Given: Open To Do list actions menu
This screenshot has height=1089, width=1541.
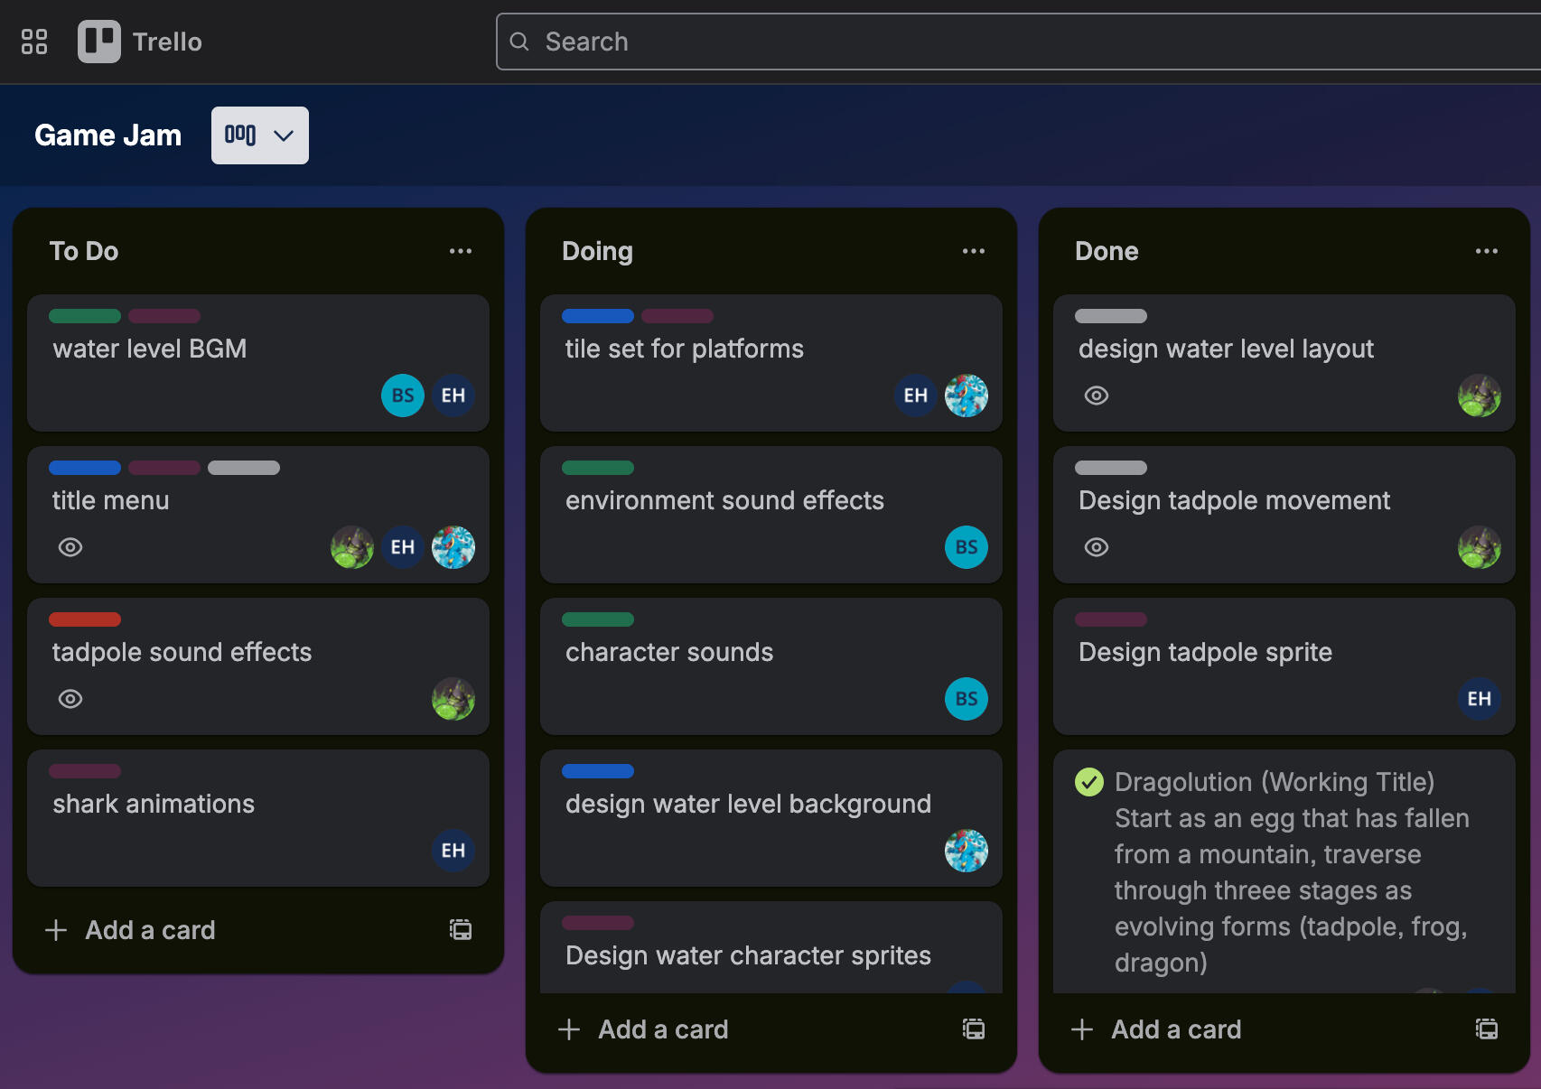Looking at the screenshot, I should [461, 251].
